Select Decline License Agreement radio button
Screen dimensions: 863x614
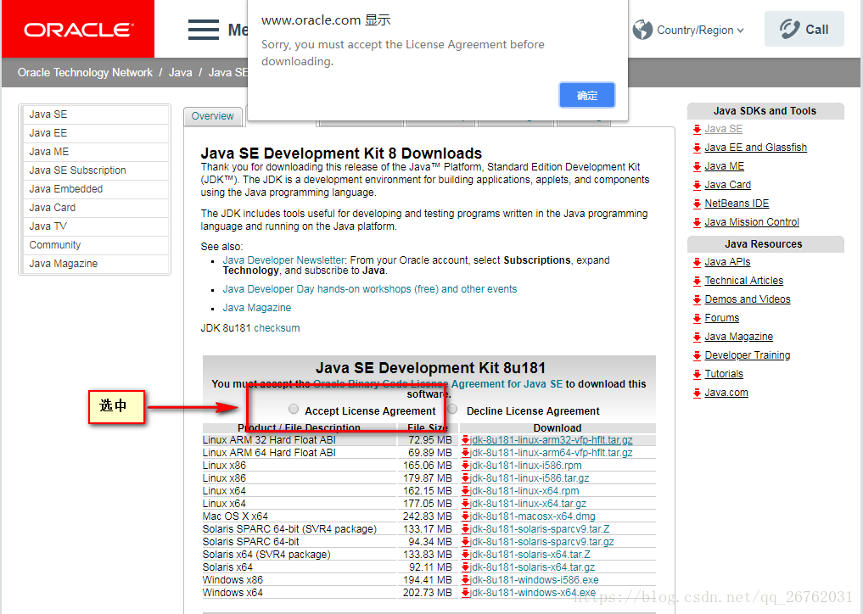click(x=452, y=409)
